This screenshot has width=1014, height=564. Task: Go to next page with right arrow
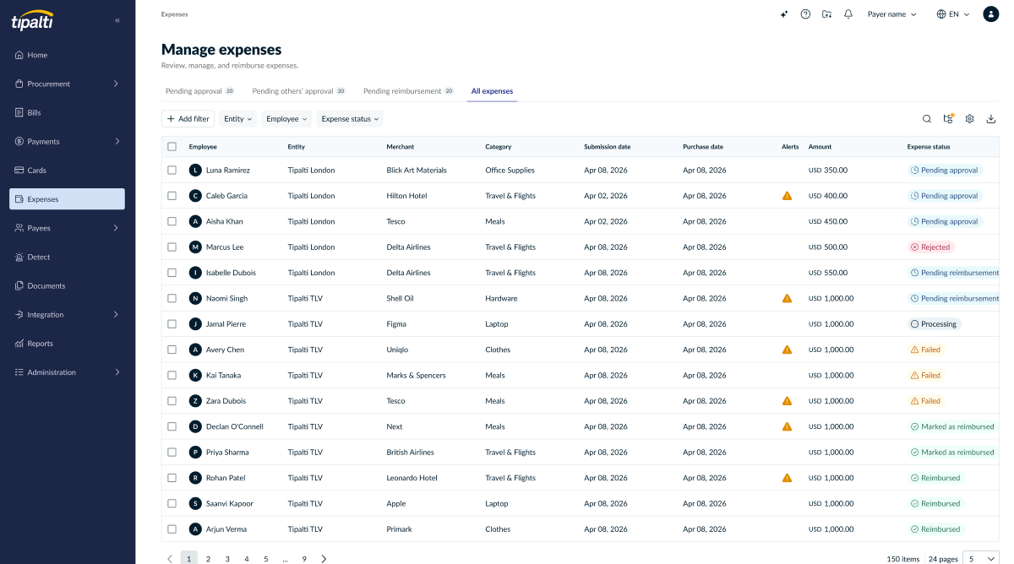click(x=324, y=559)
